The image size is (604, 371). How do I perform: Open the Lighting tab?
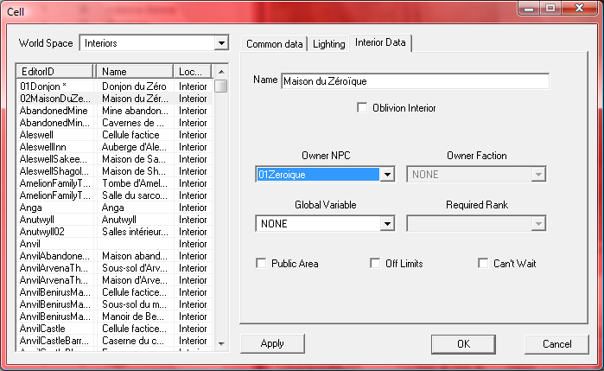328,43
